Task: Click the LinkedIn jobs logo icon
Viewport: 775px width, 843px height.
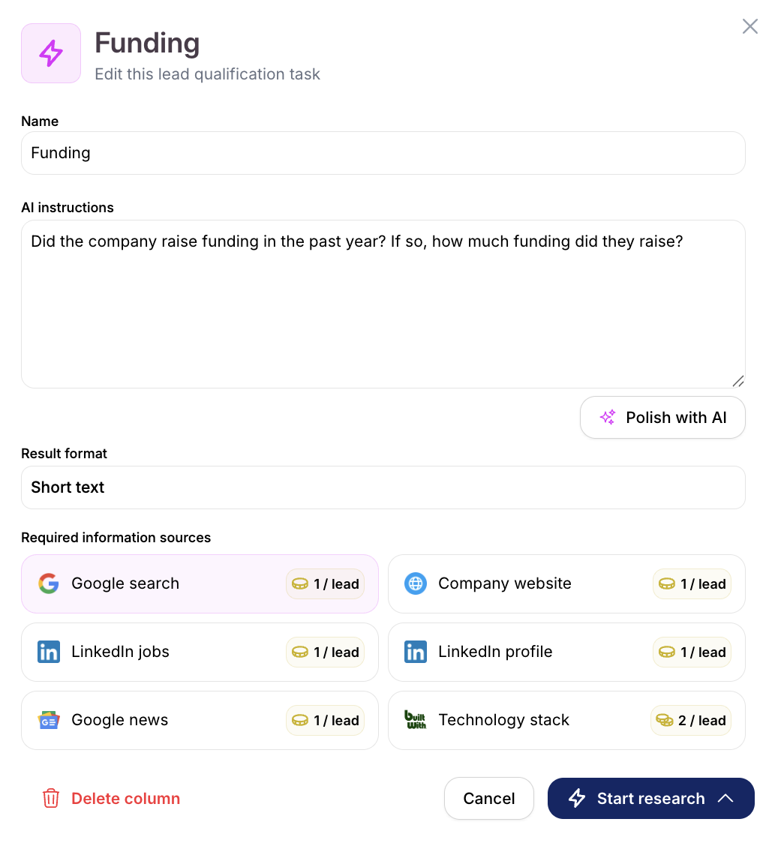Action: point(49,652)
